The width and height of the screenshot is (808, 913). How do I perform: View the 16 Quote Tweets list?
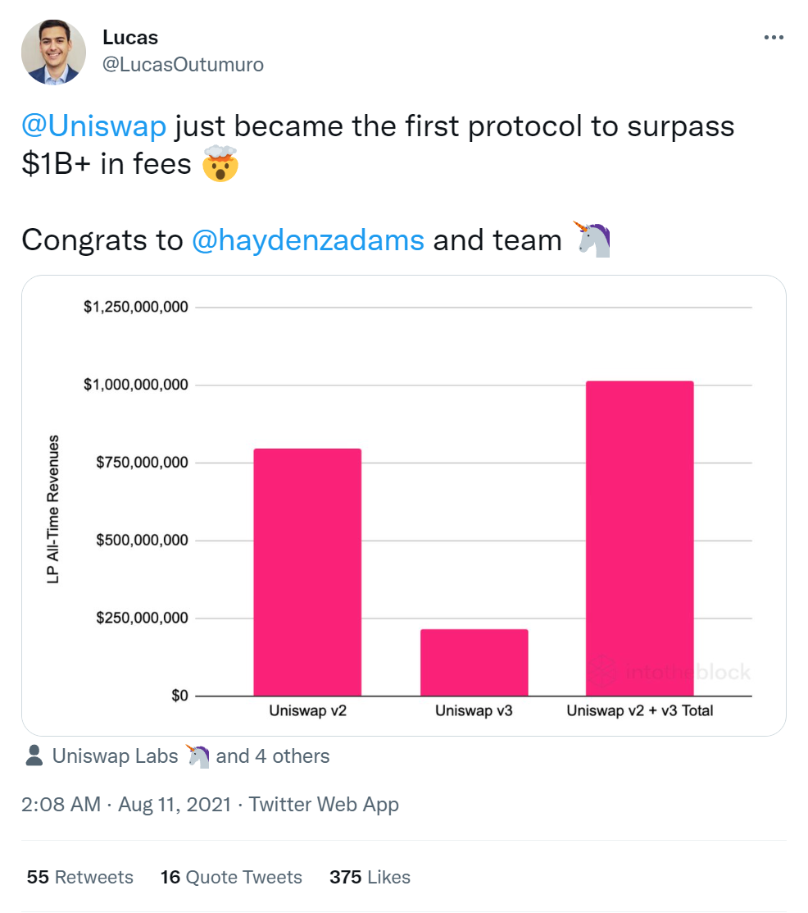pyautogui.click(x=231, y=877)
